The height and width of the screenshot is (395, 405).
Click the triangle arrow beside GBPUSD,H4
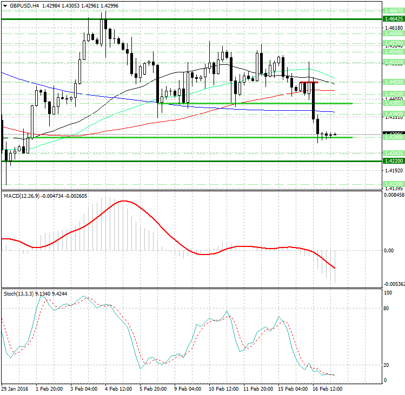[x=5, y=5]
